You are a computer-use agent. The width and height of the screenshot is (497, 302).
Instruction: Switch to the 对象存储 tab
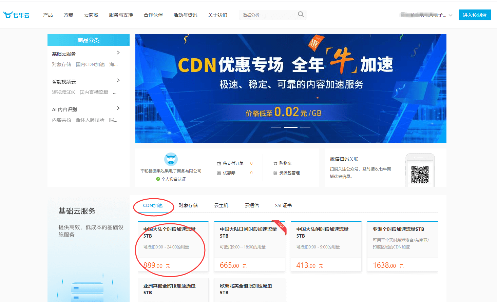pos(188,205)
